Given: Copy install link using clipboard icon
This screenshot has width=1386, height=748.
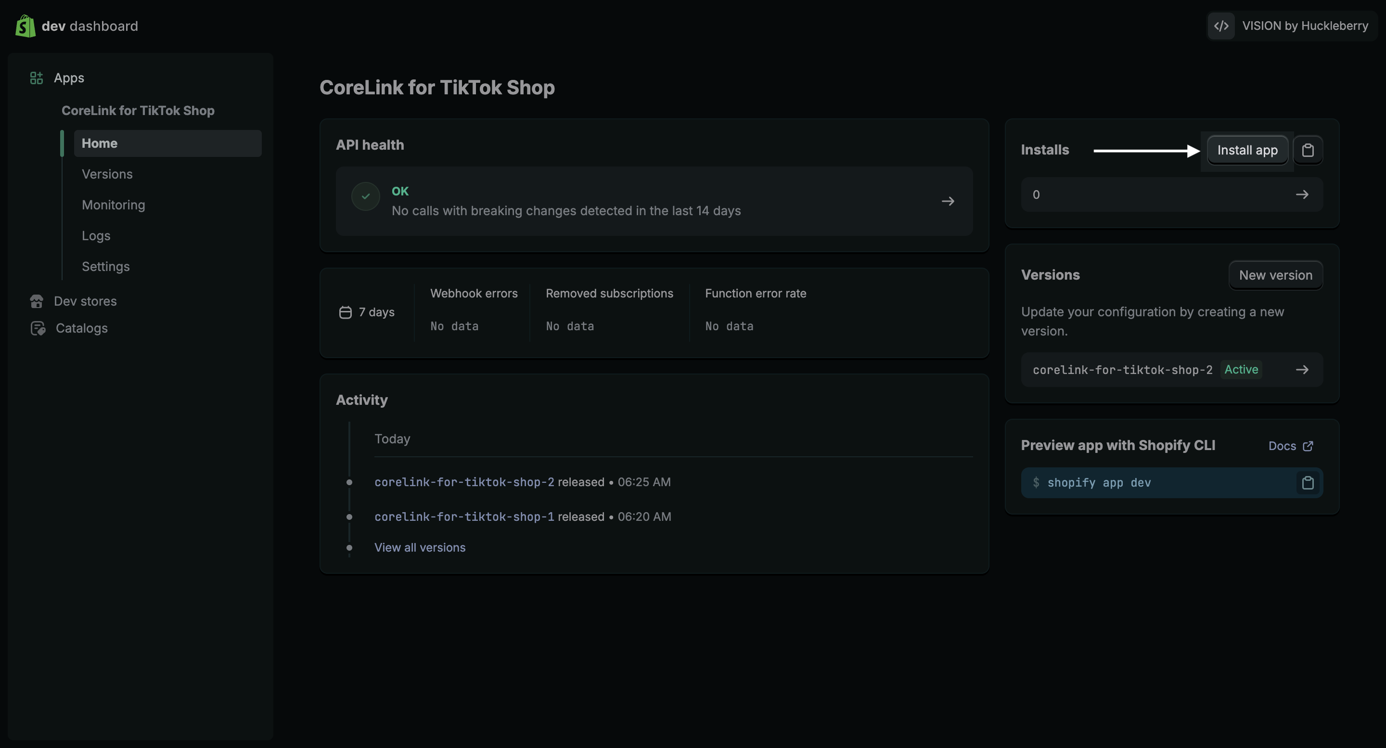Looking at the screenshot, I should [x=1308, y=150].
